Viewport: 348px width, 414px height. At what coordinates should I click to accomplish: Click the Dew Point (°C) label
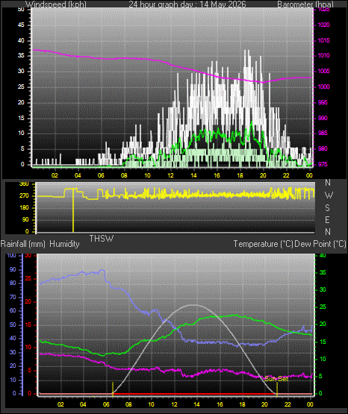(320, 244)
